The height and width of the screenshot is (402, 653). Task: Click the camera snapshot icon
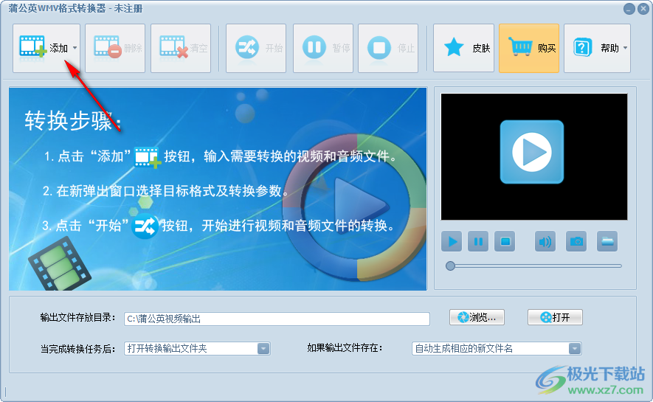pos(576,241)
